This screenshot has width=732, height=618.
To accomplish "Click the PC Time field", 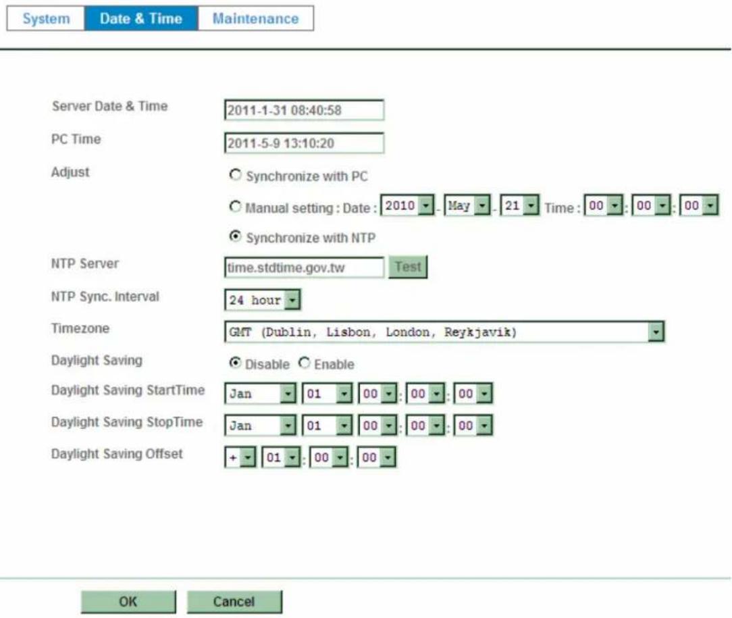I will pos(304,143).
